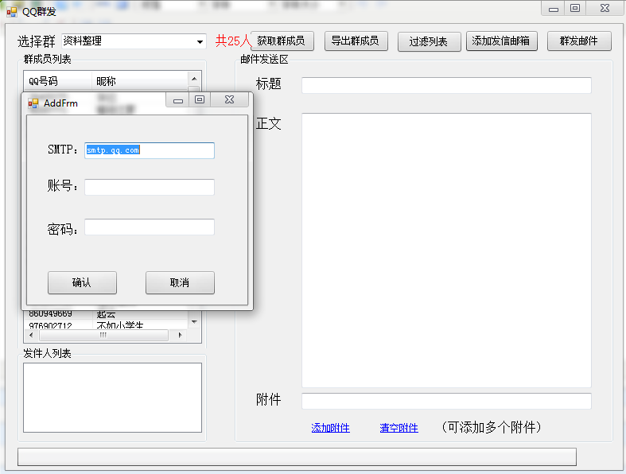This screenshot has height=474, width=626.
Task: Click the 账号 account field in AddFrm
Action: tap(150, 187)
